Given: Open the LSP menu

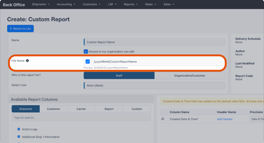Looking at the screenshot, I should (112, 4).
